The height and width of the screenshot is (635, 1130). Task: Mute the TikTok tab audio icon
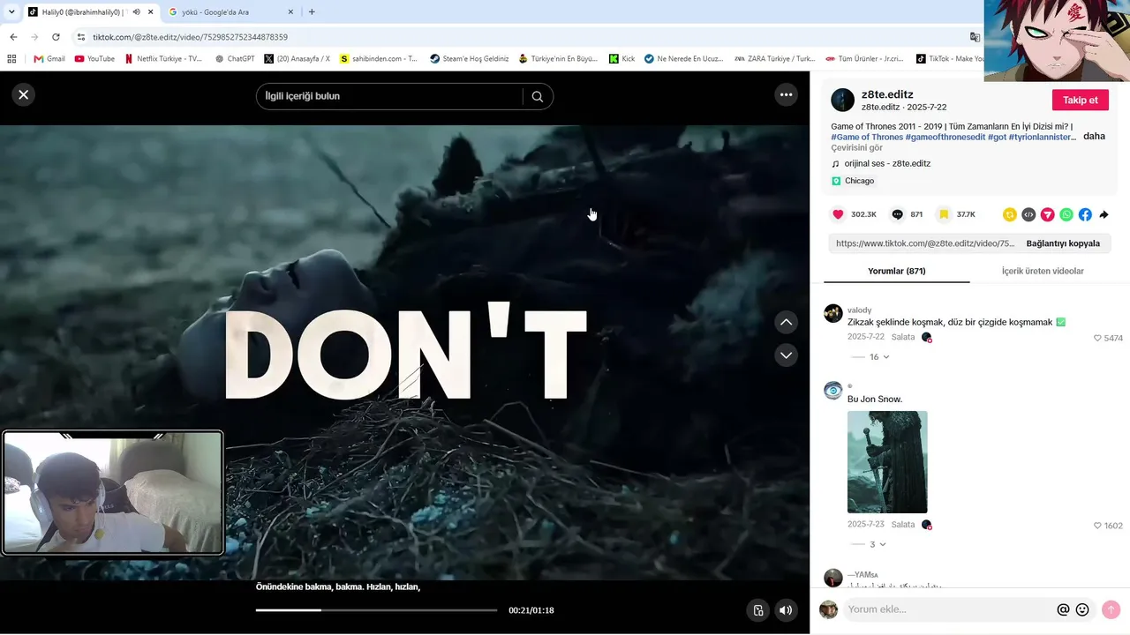coord(136,12)
